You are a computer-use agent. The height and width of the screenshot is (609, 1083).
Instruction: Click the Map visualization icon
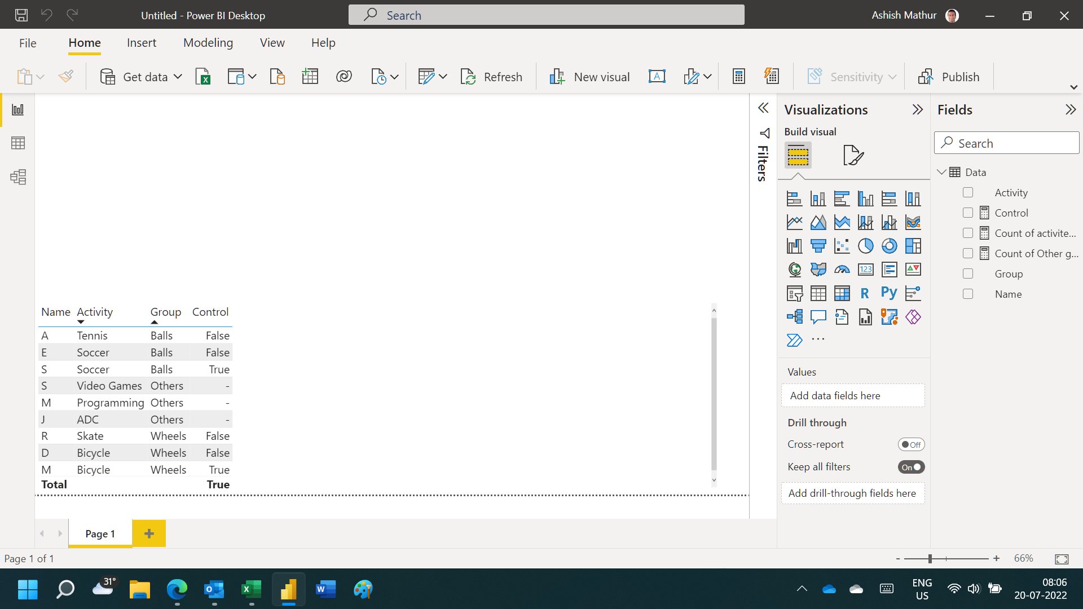(793, 268)
